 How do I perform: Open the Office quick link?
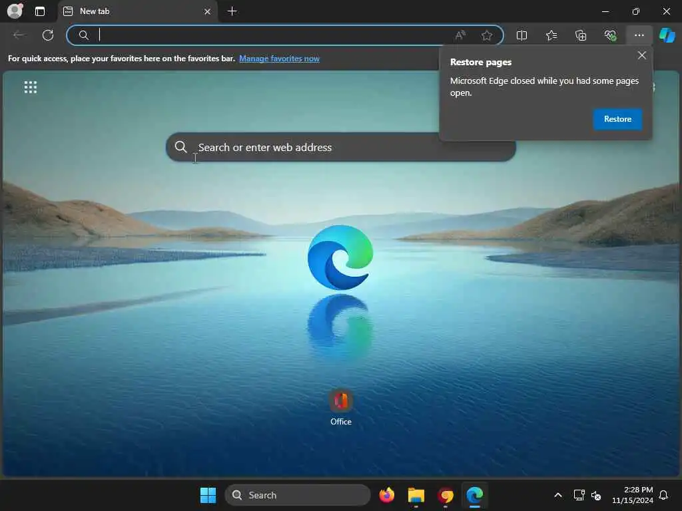[340, 408]
